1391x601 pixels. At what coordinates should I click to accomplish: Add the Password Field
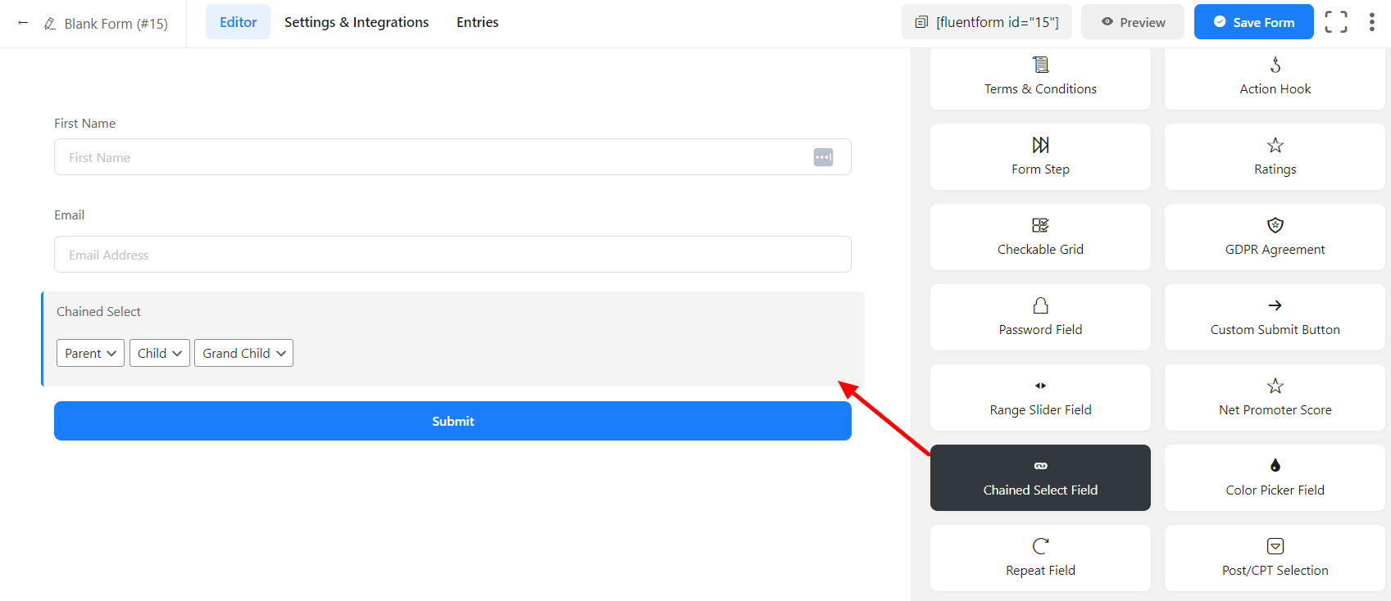[1040, 317]
